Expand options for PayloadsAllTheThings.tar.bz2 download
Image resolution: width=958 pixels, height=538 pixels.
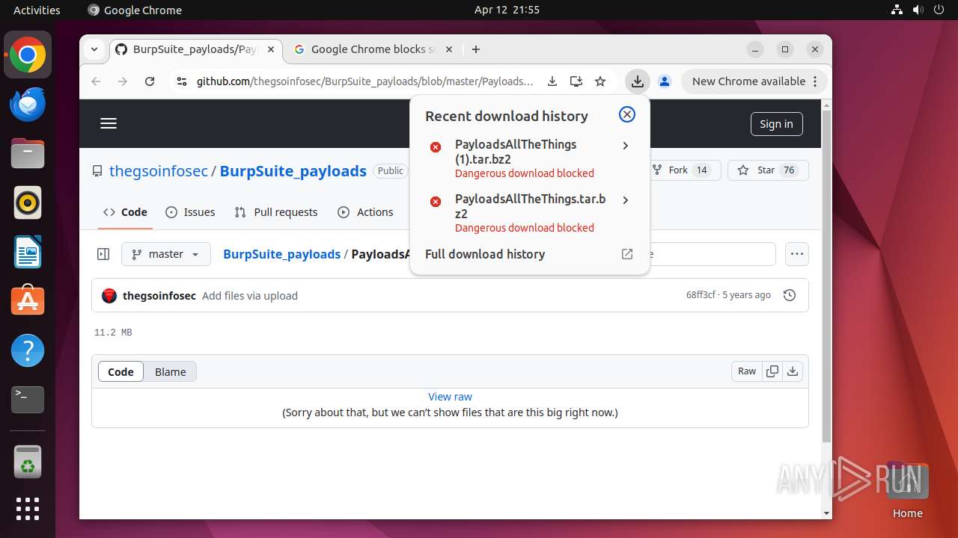tap(625, 200)
